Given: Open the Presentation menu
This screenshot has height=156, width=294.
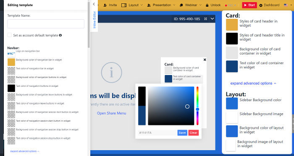Looking at the screenshot, I should click(x=161, y=5).
